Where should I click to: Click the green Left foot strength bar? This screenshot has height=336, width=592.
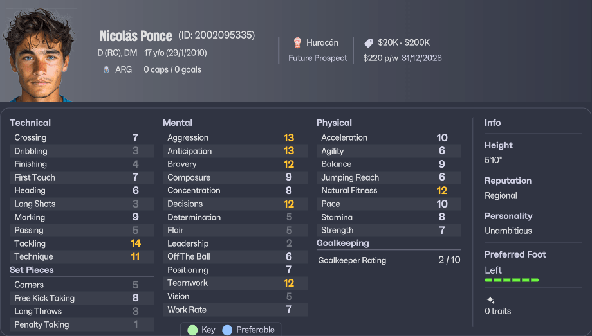[x=512, y=280]
